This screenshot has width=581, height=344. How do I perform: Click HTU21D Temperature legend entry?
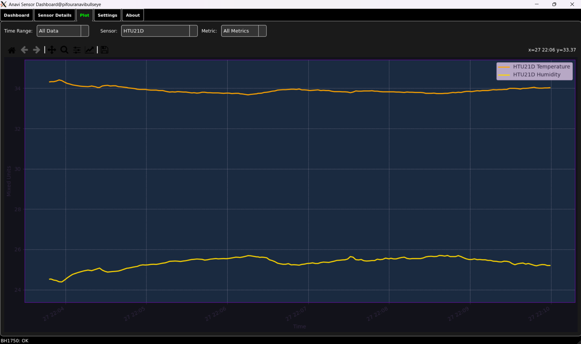541,67
